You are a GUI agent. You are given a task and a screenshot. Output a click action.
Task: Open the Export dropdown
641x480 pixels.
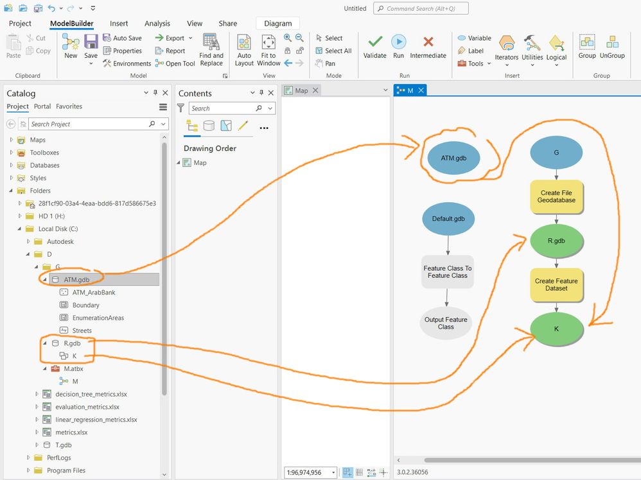pos(174,38)
